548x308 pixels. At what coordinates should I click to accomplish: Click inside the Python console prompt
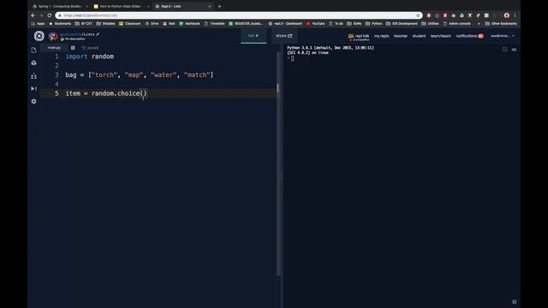[x=293, y=58]
